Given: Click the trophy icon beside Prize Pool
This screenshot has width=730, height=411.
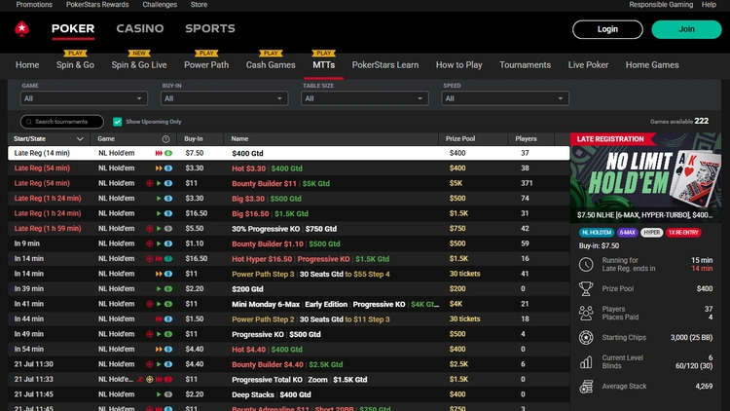Looking at the screenshot, I should [x=586, y=288].
